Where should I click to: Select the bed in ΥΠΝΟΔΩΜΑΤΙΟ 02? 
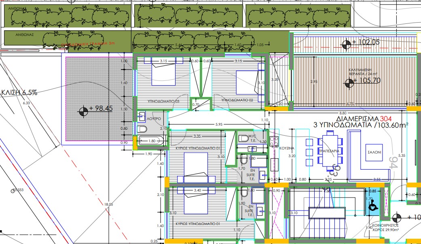pos(250,82)
